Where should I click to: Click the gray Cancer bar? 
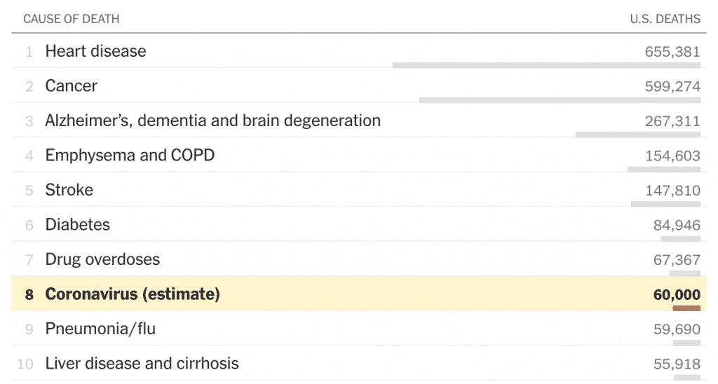click(560, 100)
